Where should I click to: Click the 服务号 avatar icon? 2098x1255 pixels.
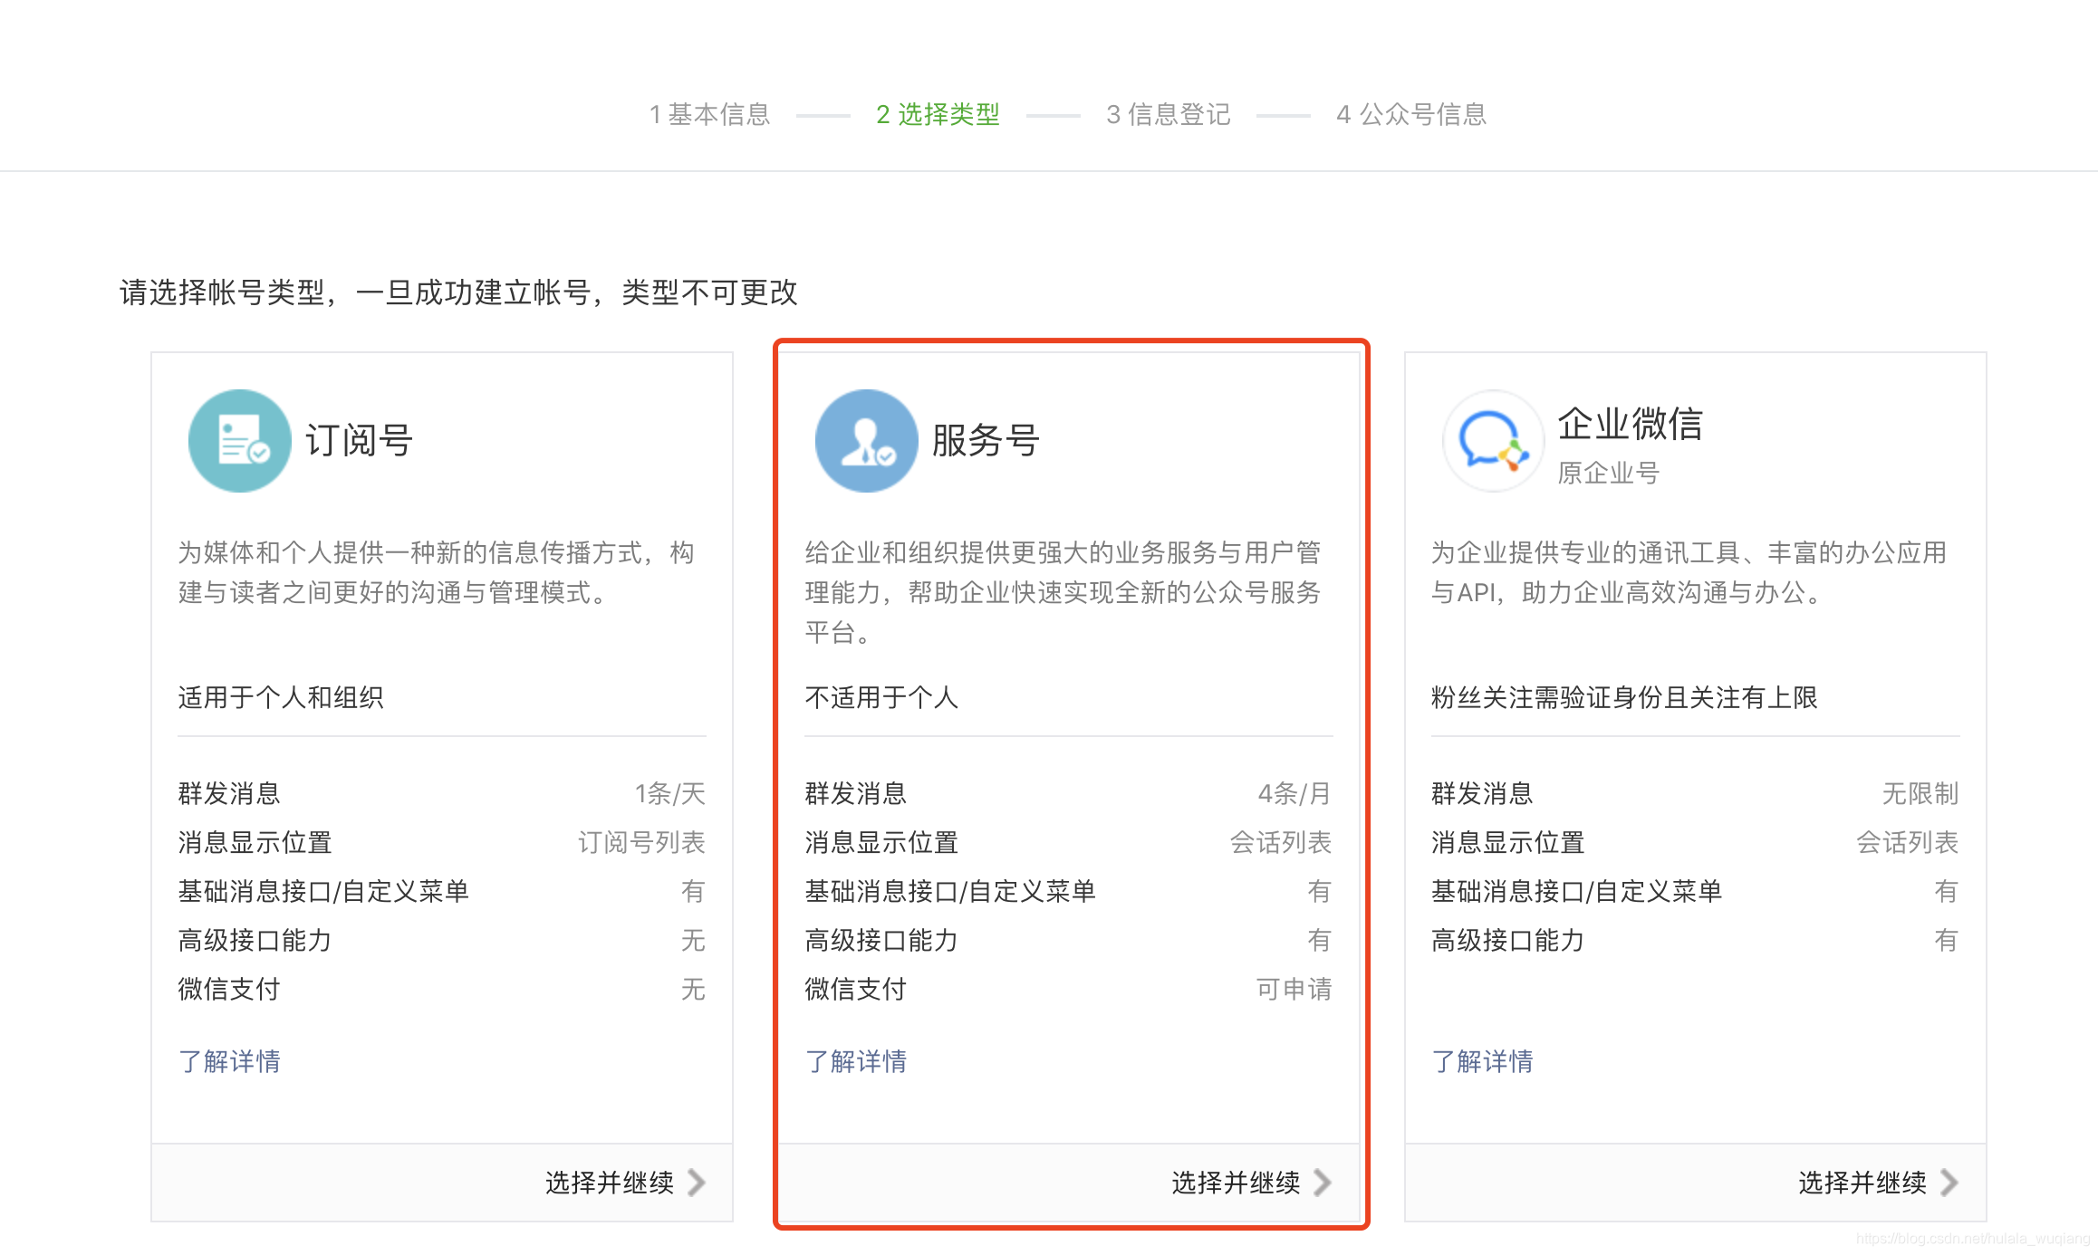[x=865, y=441]
